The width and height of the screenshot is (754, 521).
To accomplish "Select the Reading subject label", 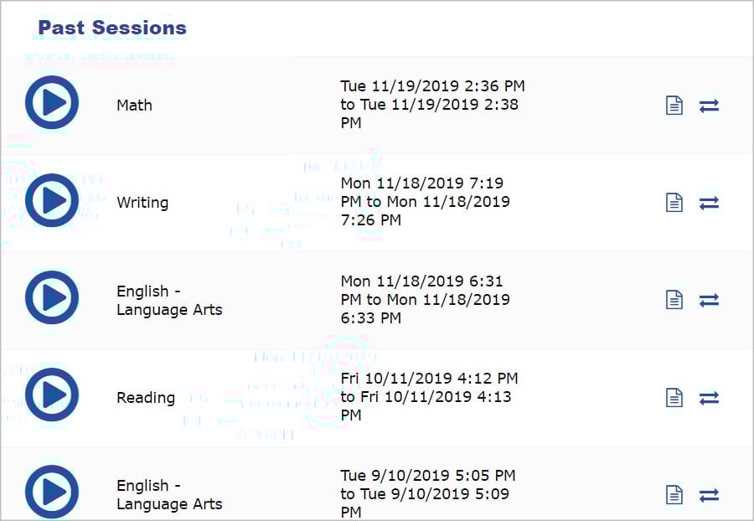I will click(x=146, y=398).
